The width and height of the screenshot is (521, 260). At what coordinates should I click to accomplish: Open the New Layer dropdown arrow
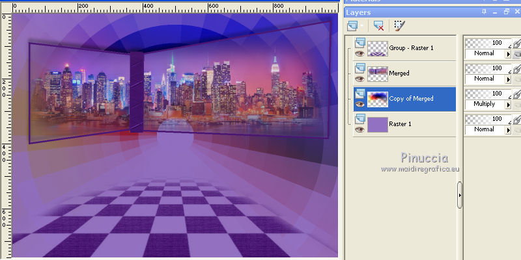point(362,25)
